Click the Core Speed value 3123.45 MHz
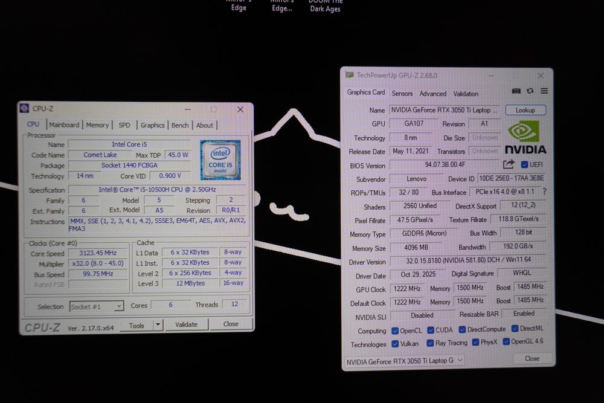This screenshot has height=403, width=604. pyautogui.click(x=98, y=253)
